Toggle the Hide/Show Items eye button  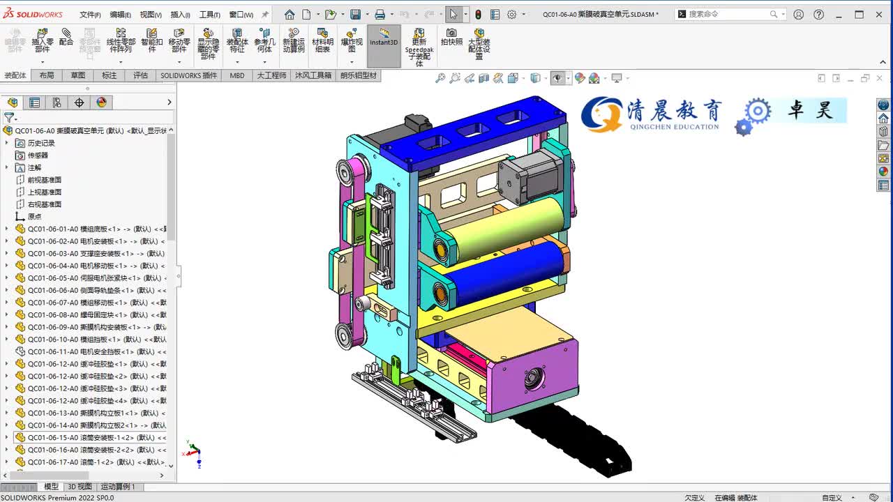click(x=557, y=78)
